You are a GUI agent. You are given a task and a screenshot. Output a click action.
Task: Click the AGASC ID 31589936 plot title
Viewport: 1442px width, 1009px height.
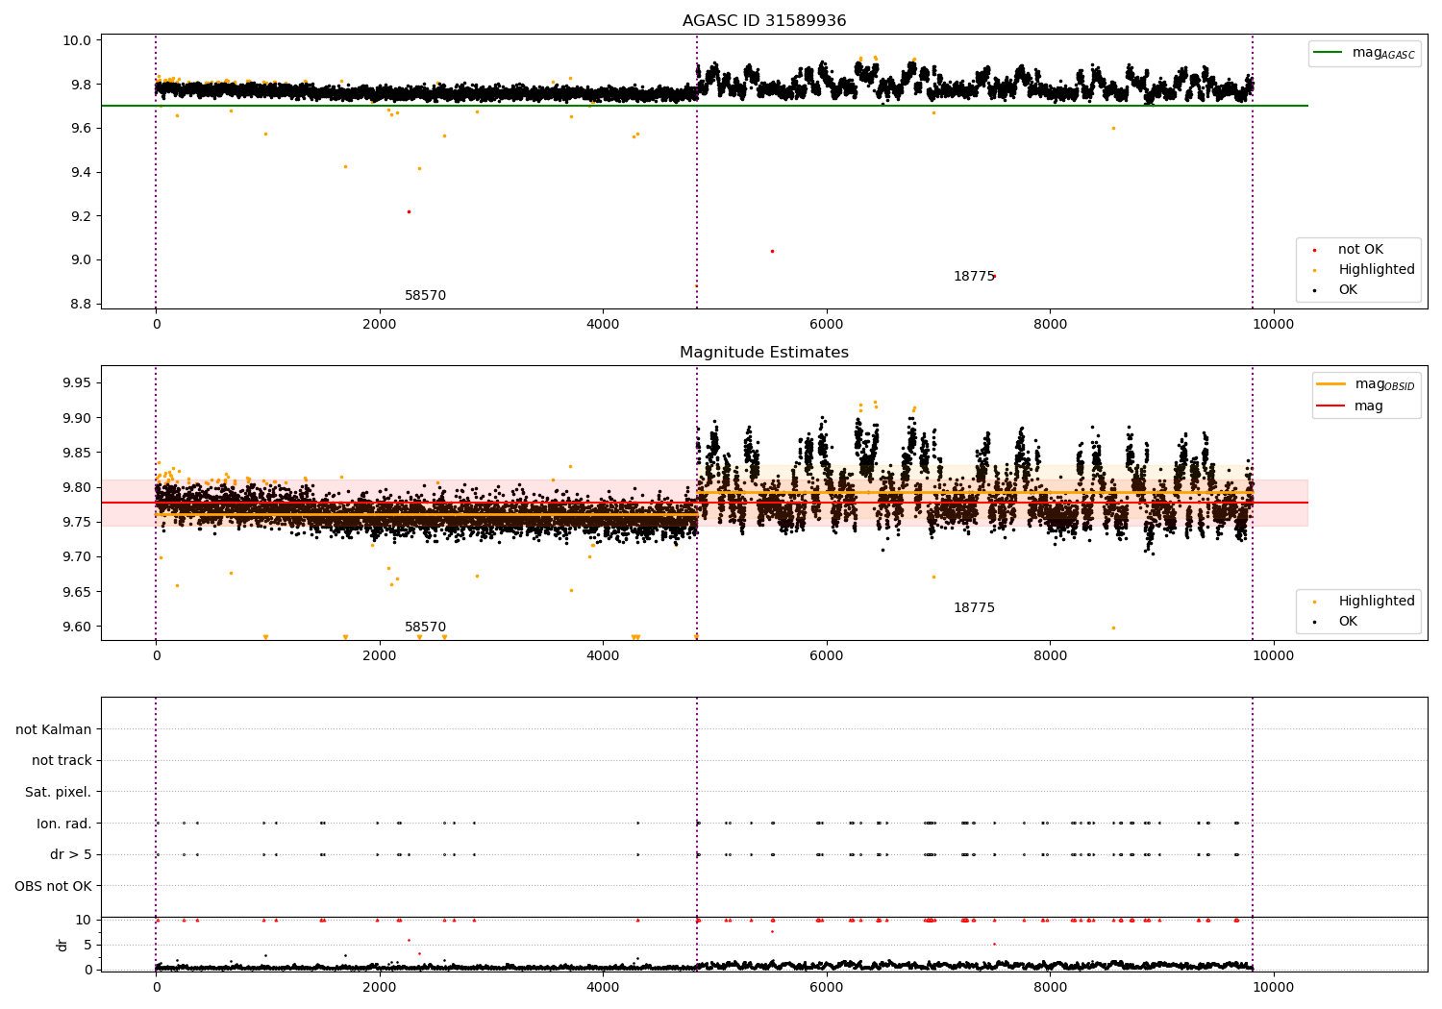[764, 21]
